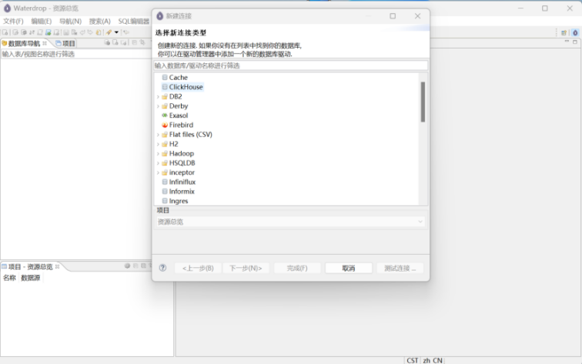Click the 取消 button in the dialog
This screenshot has width=582, height=364.
point(349,268)
